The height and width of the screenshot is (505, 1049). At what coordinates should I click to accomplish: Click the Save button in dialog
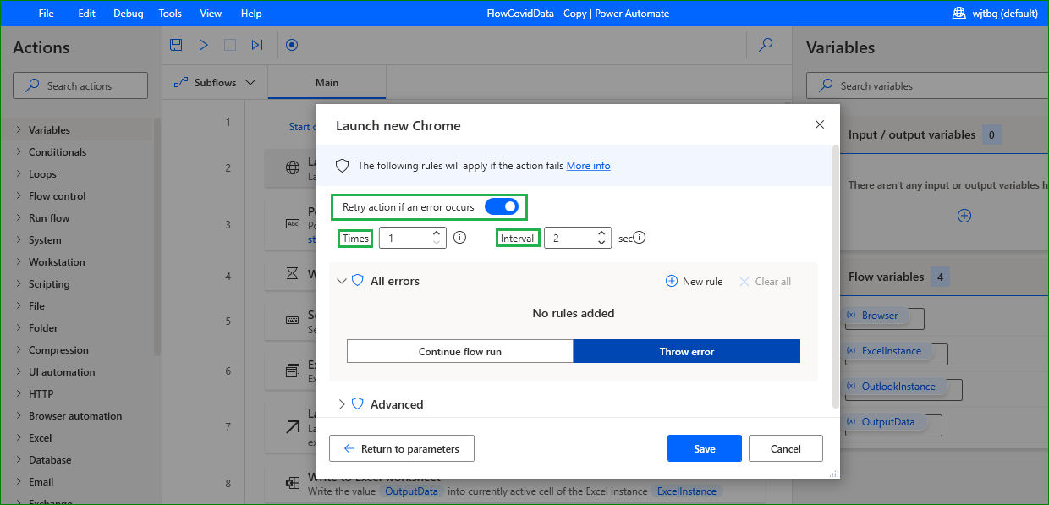point(705,448)
